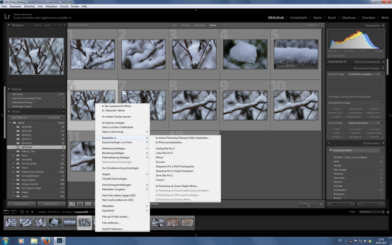Switch to grid view in toolbar
Screen dimensions: 392x245
pos(72,204)
